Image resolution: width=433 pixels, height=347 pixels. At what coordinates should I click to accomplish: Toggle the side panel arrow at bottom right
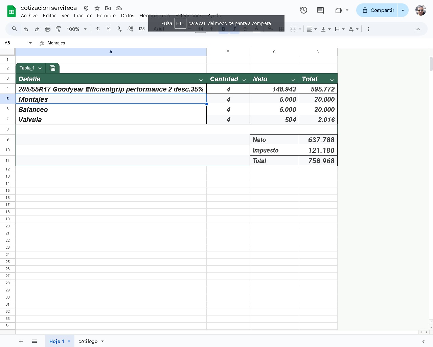(x=423, y=341)
